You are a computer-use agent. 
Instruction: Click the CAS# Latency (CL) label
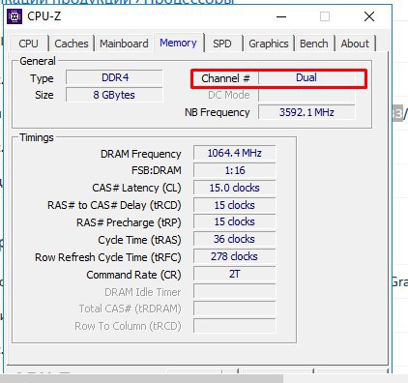(136, 188)
